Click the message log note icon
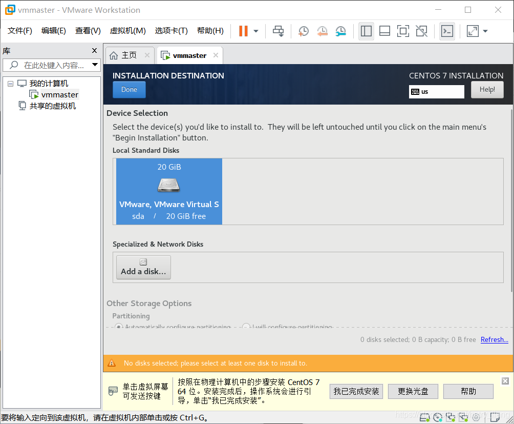This screenshot has height=424, width=514. tap(496, 417)
